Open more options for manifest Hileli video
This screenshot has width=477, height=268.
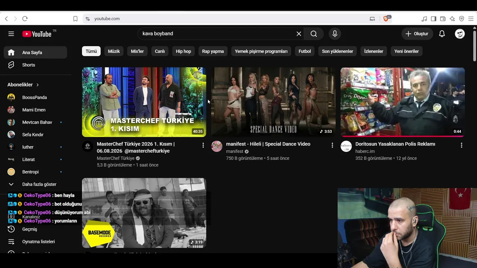coord(332,145)
